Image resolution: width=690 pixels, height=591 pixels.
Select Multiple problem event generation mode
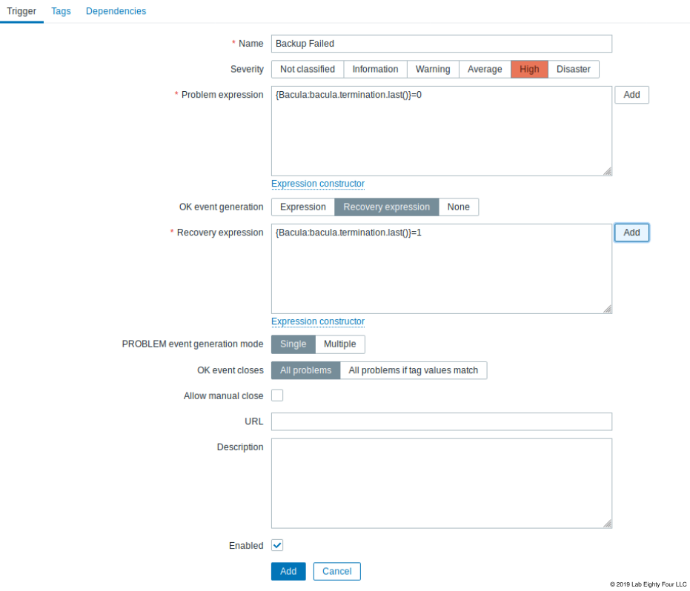(339, 344)
